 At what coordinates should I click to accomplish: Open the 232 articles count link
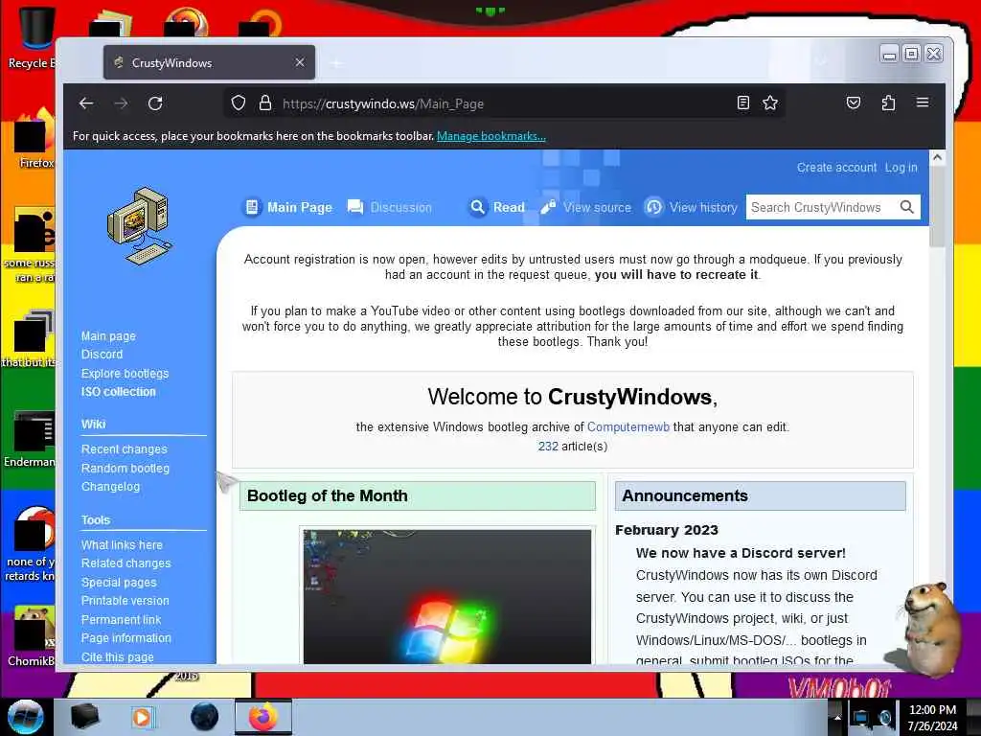[x=548, y=447]
